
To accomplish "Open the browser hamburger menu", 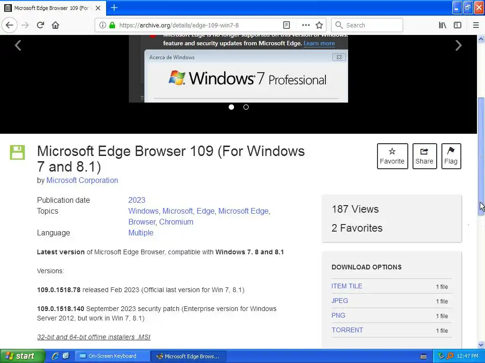I will [476, 25].
